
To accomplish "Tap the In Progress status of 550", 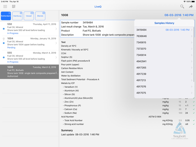I will tap(13, 33).
